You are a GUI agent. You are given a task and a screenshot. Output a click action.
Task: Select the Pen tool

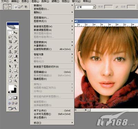(10, 71)
